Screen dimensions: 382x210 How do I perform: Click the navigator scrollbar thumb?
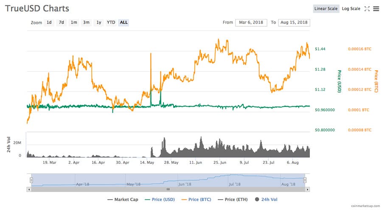tap(168, 189)
